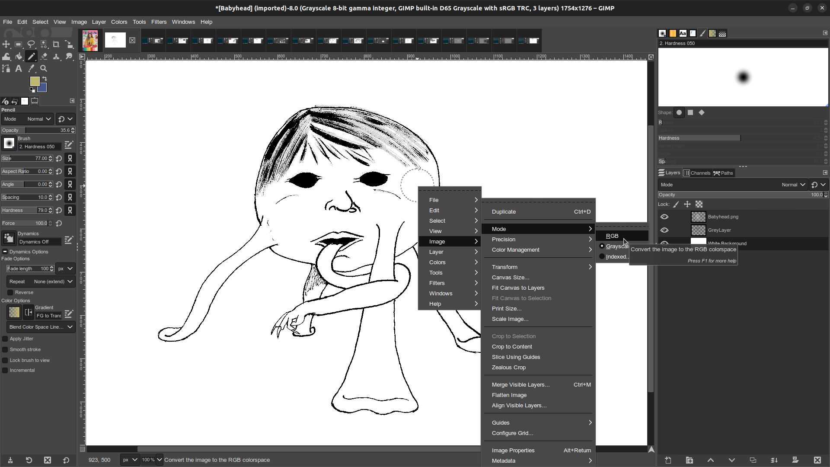Open the Filters menu
Screen dimensions: 830x467
pos(159,22)
